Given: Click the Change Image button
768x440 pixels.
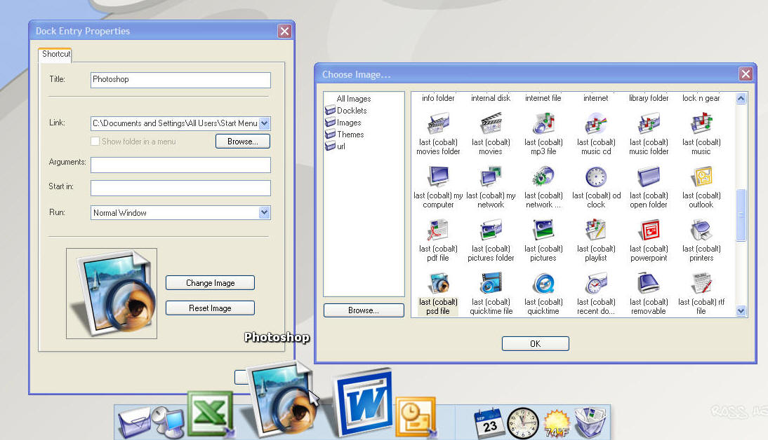Looking at the screenshot, I should tap(210, 283).
